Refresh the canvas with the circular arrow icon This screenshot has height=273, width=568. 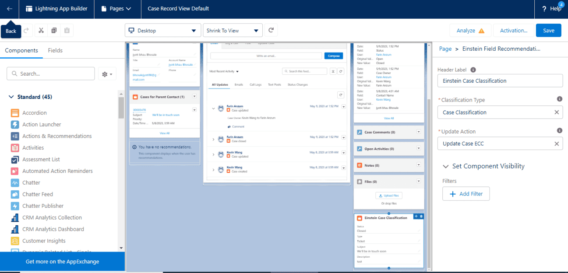point(271,30)
